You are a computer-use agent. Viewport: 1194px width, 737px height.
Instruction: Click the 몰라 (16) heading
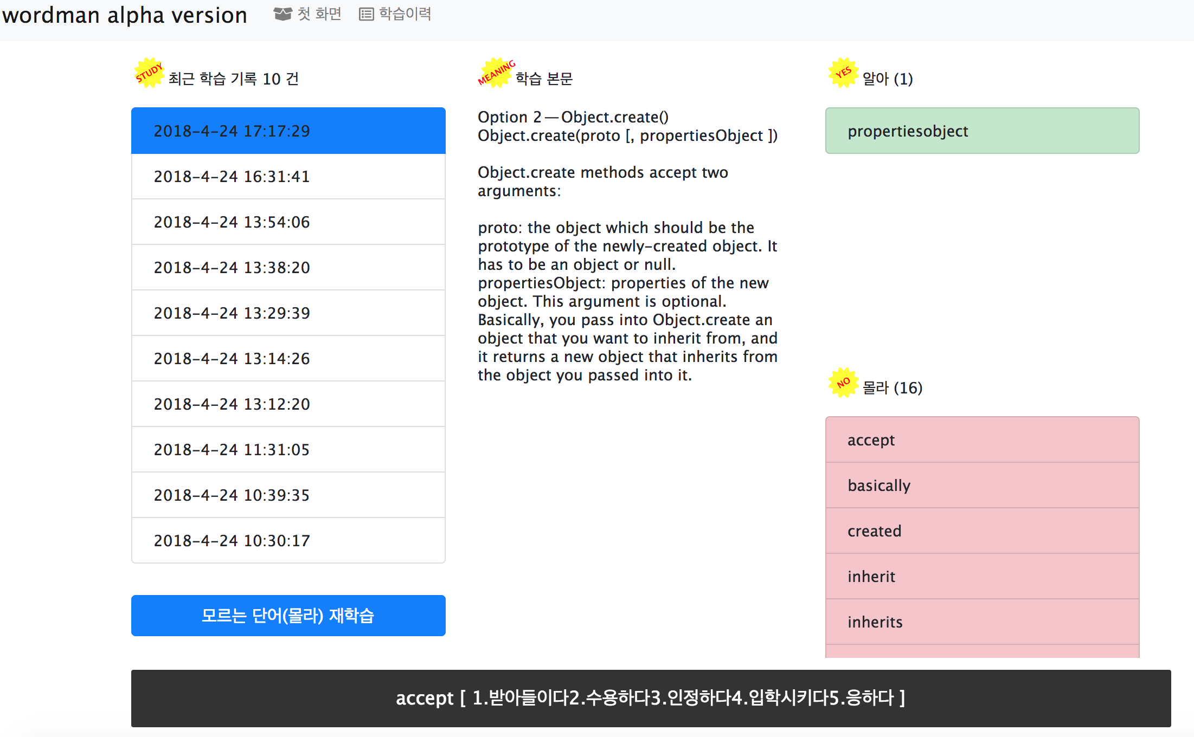tap(893, 388)
